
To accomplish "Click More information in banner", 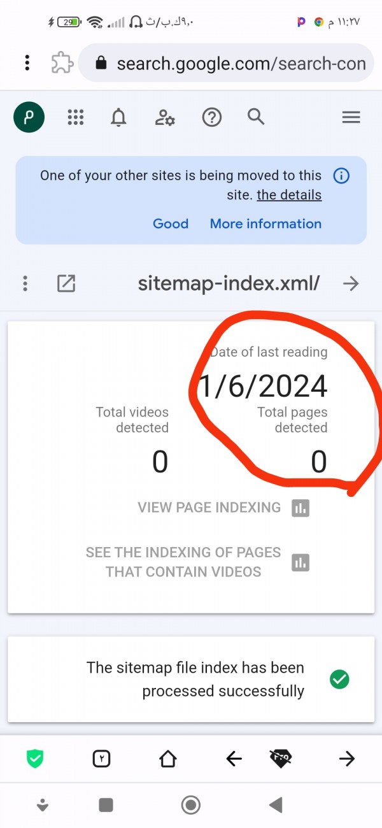I will point(265,224).
